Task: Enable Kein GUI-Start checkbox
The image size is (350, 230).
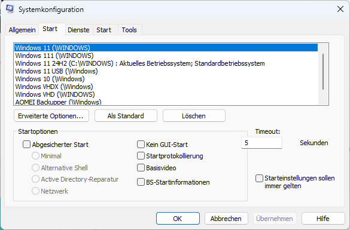Action: pyautogui.click(x=141, y=145)
